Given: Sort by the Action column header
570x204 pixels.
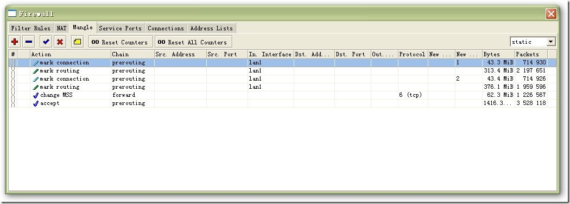Looking at the screenshot, I should click(71, 54).
